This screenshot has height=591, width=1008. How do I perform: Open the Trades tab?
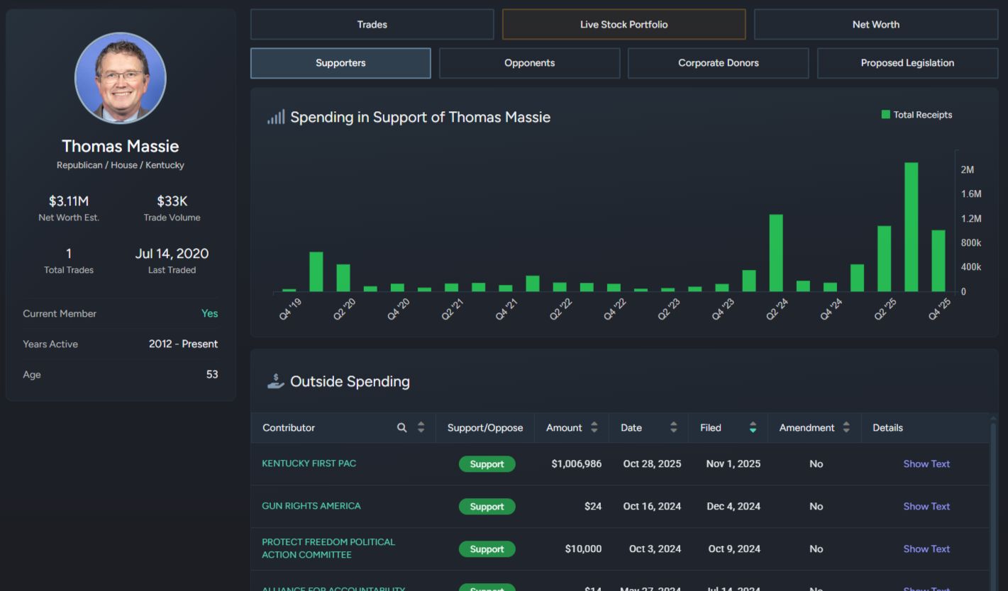pos(372,24)
